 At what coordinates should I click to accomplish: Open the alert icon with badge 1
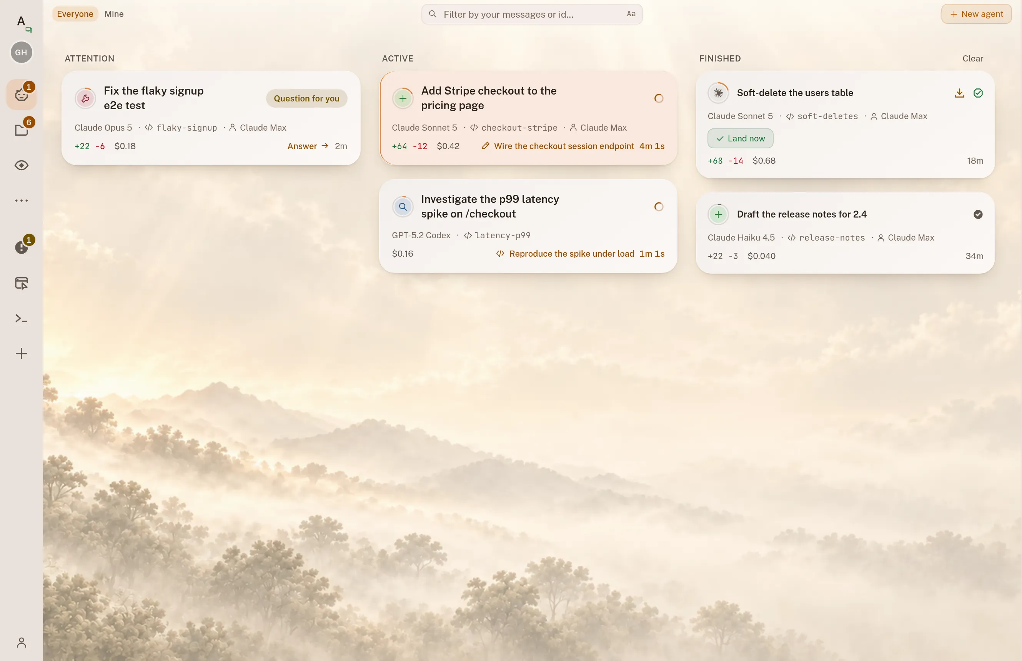click(x=22, y=247)
